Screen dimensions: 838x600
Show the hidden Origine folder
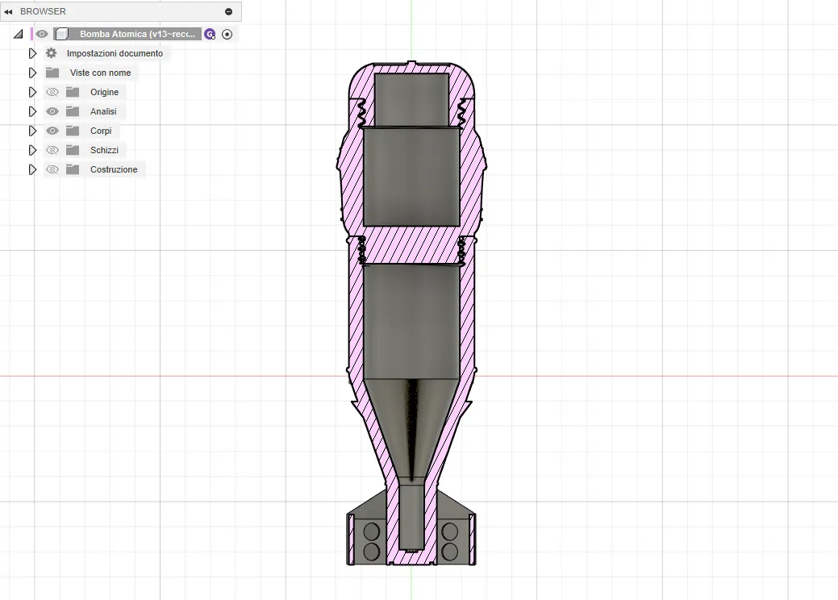[52, 92]
